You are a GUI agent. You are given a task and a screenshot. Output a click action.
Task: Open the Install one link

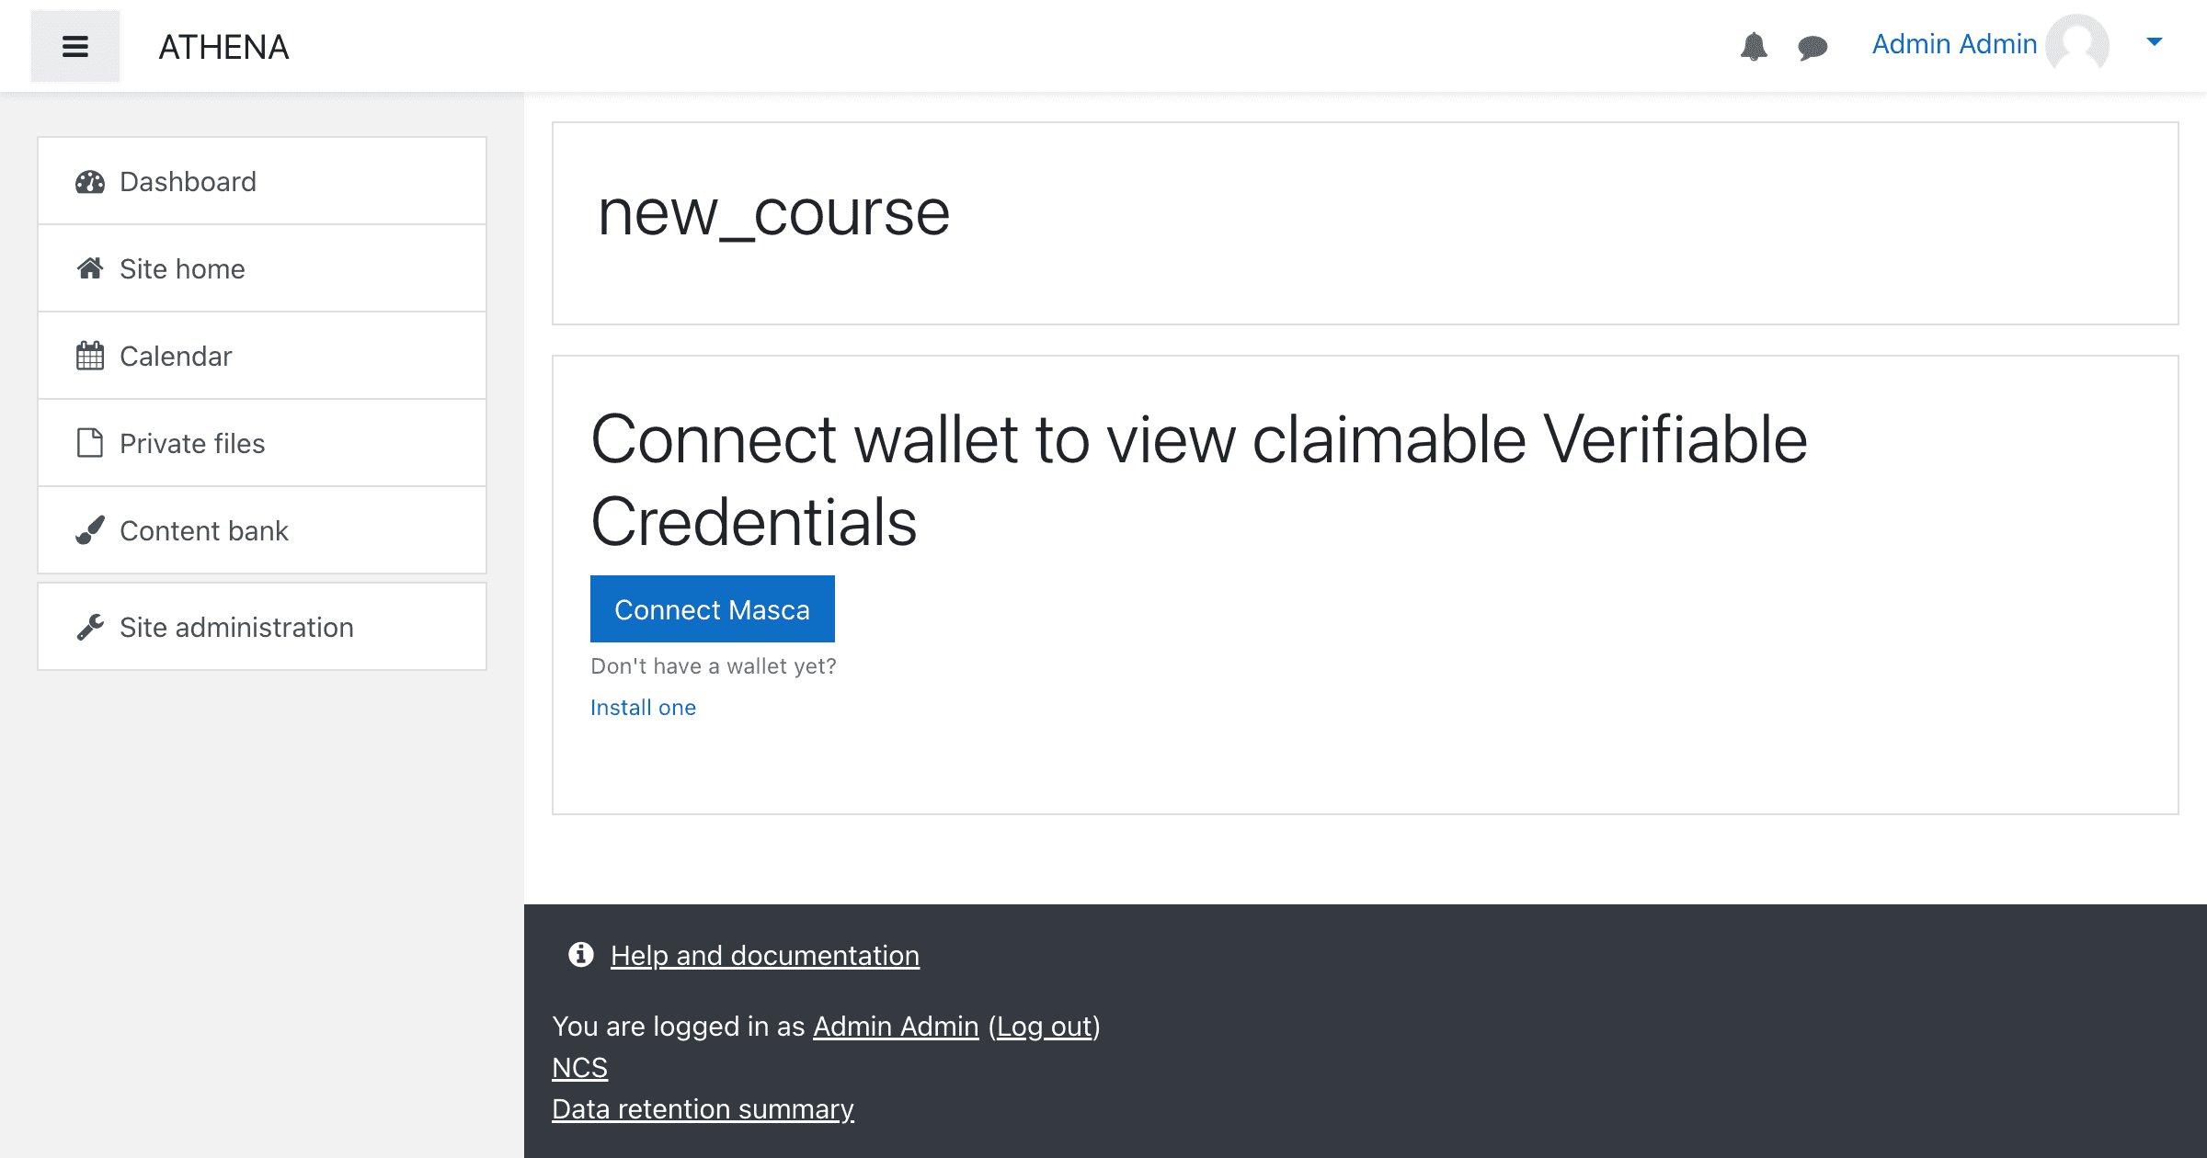[x=642, y=707]
